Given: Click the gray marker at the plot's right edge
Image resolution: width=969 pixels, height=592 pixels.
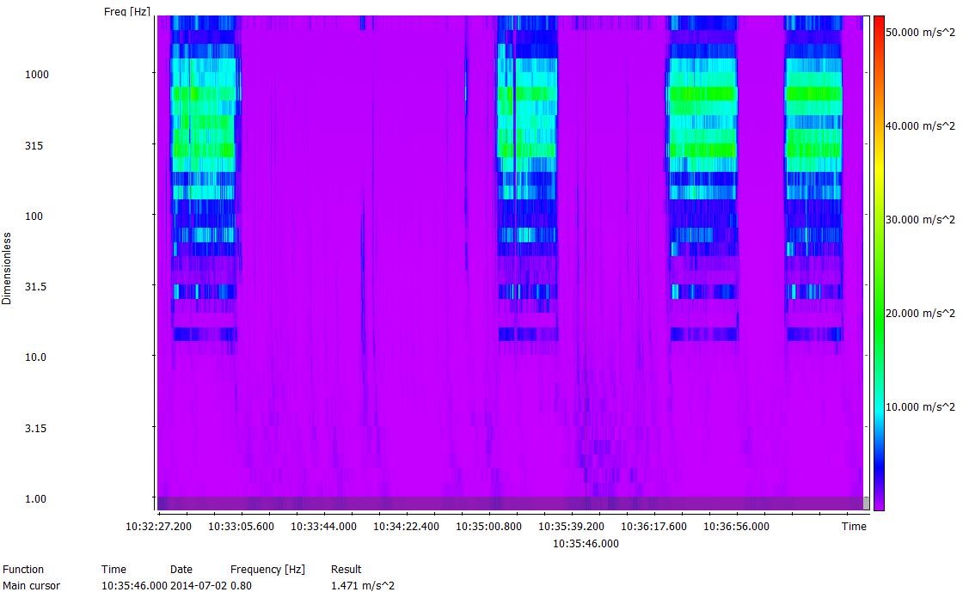Looking at the screenshot, I should coord(866,503).
